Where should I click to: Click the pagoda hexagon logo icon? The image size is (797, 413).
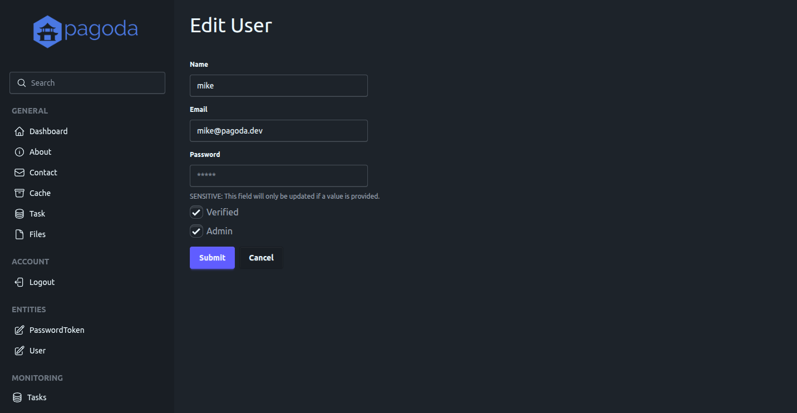click(47, 32)
